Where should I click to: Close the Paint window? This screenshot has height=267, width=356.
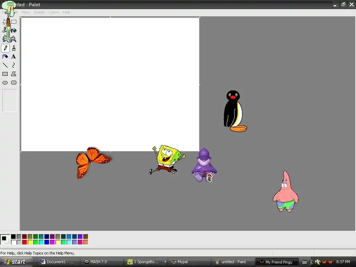click(352, 5)
